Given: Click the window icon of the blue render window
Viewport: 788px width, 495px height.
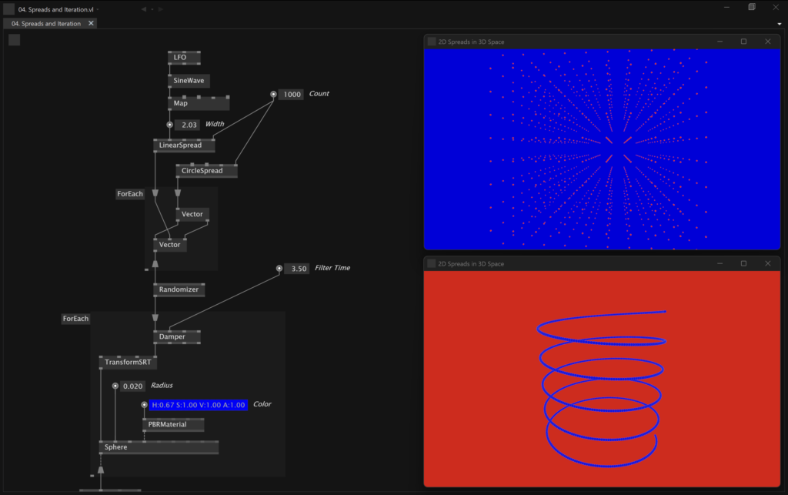Looking at the screenshot, I should pos(432,42).
